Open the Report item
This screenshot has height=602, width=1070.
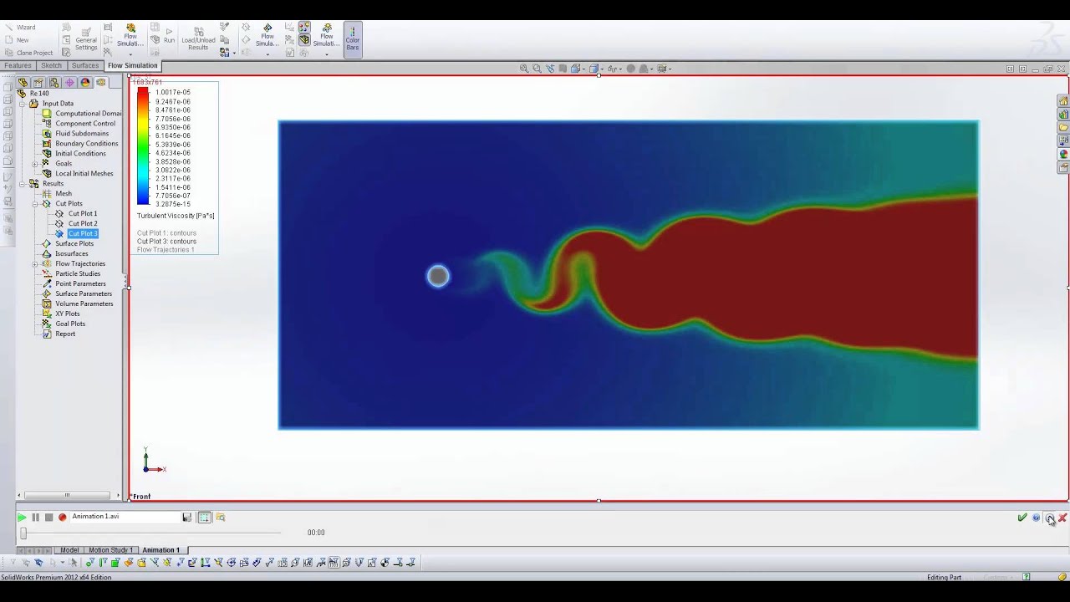coord(59,334)
